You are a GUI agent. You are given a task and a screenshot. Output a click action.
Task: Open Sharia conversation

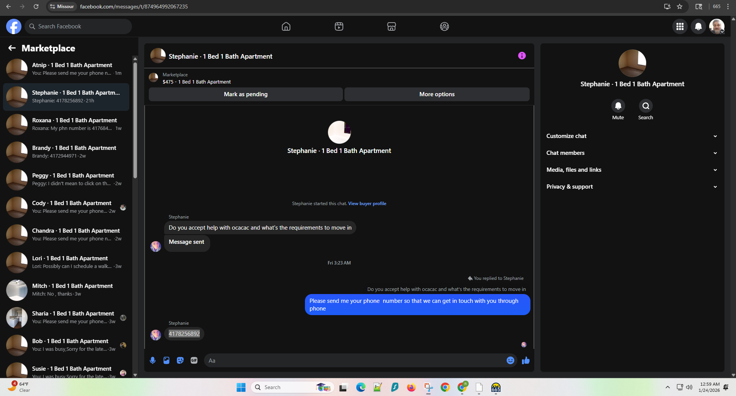[66, 318]
